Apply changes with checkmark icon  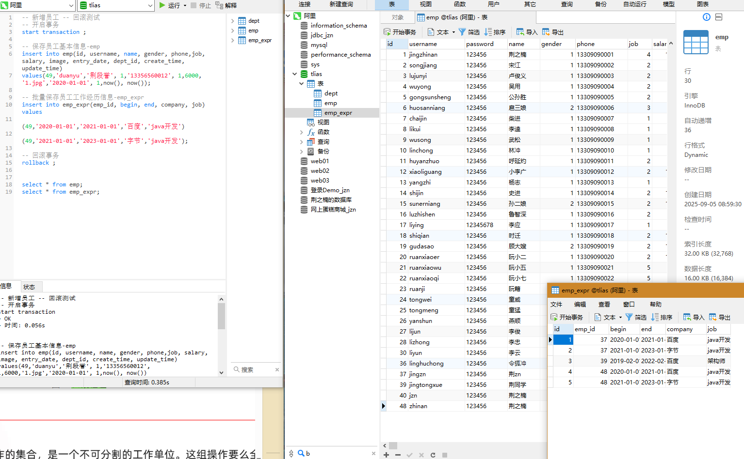409,455
